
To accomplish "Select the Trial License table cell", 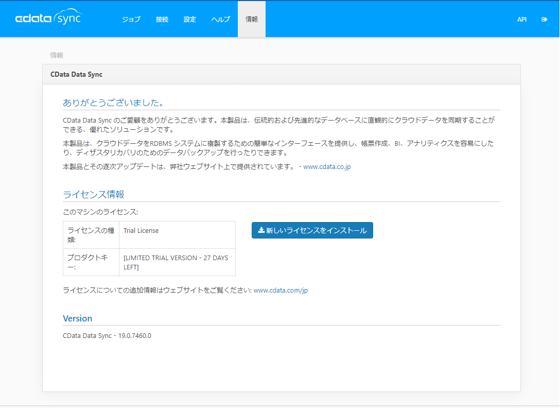I will click(x=141, y=231).
